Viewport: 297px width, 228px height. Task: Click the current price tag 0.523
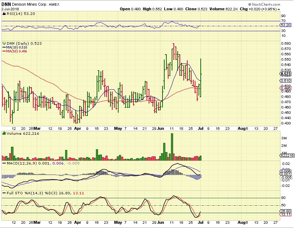click(285, 74)
